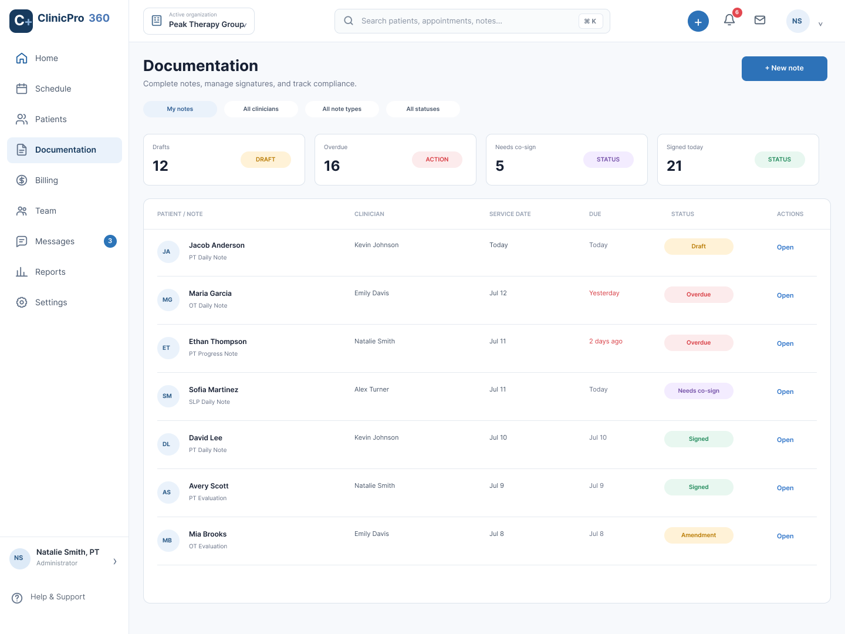This screenshot has width=845, height=634.
Task: Click the search patients input field
Action: [x=472, y=21]
